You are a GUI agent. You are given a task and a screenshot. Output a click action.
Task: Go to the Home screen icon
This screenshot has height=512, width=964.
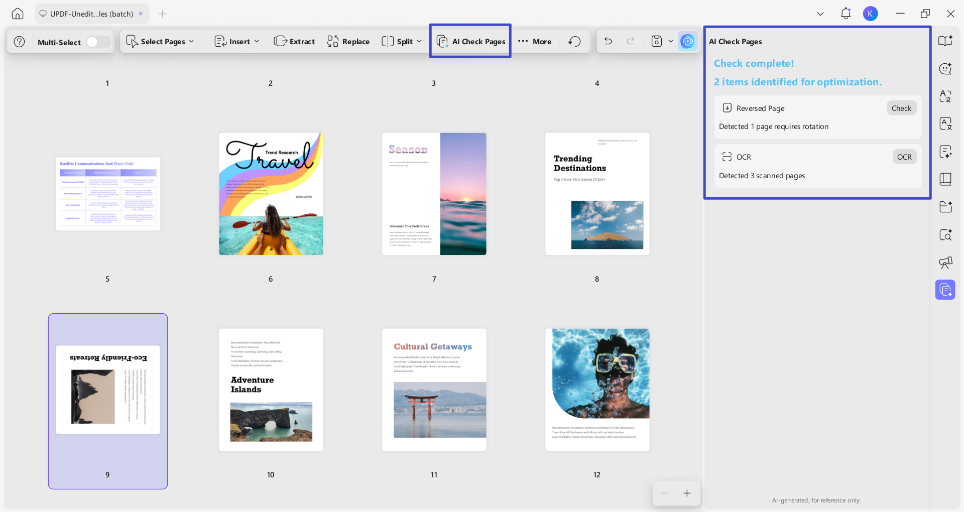tap(18, 14)
